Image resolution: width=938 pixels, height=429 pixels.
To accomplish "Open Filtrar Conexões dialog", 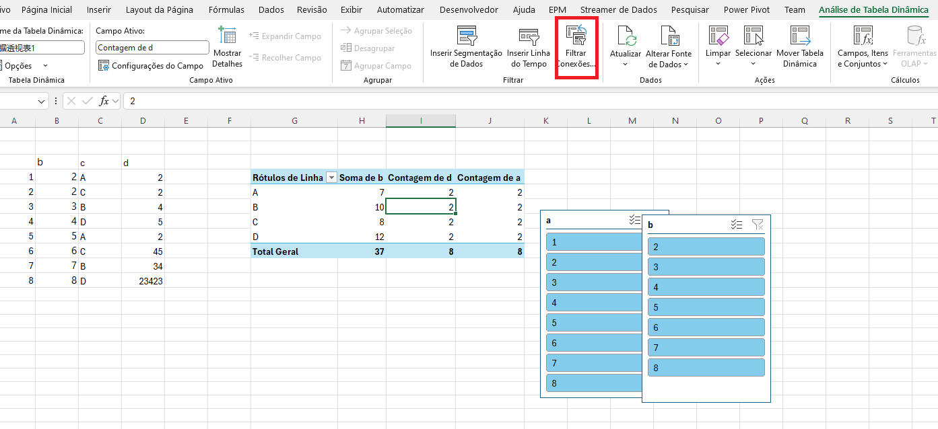I will click(x=576, y=48).
